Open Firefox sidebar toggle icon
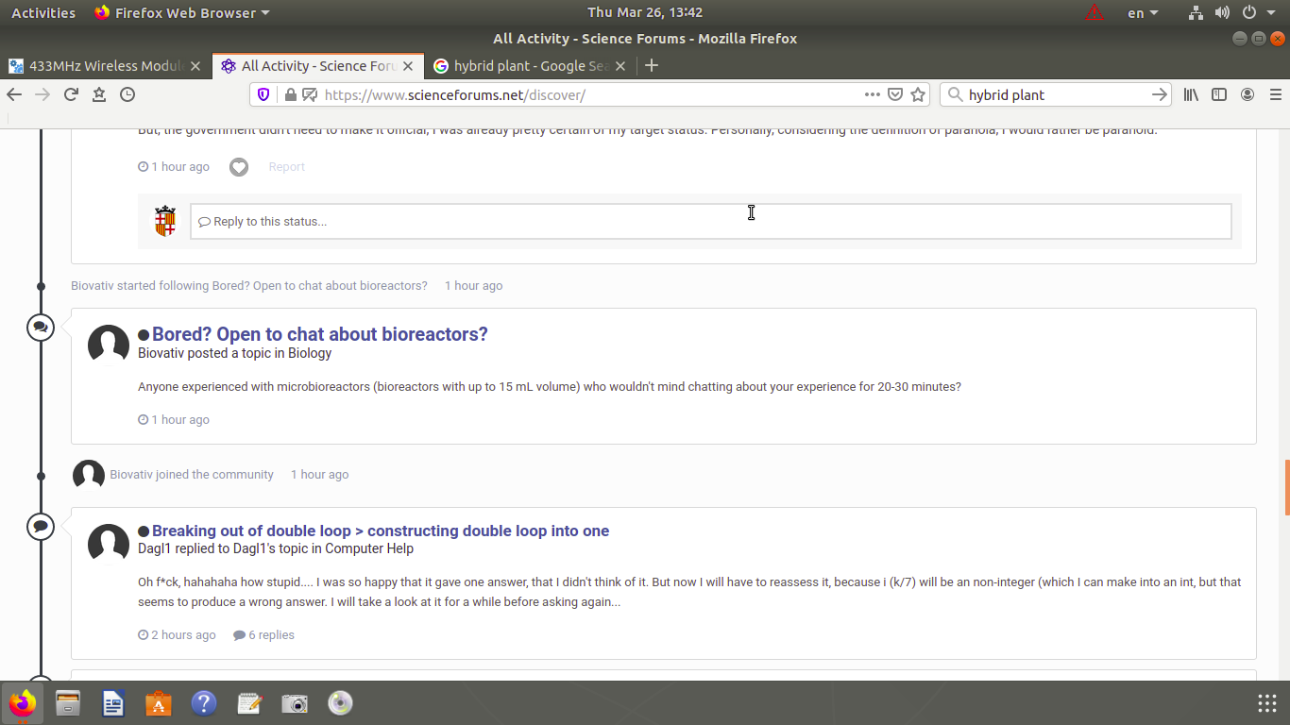 pos(1219,94)
